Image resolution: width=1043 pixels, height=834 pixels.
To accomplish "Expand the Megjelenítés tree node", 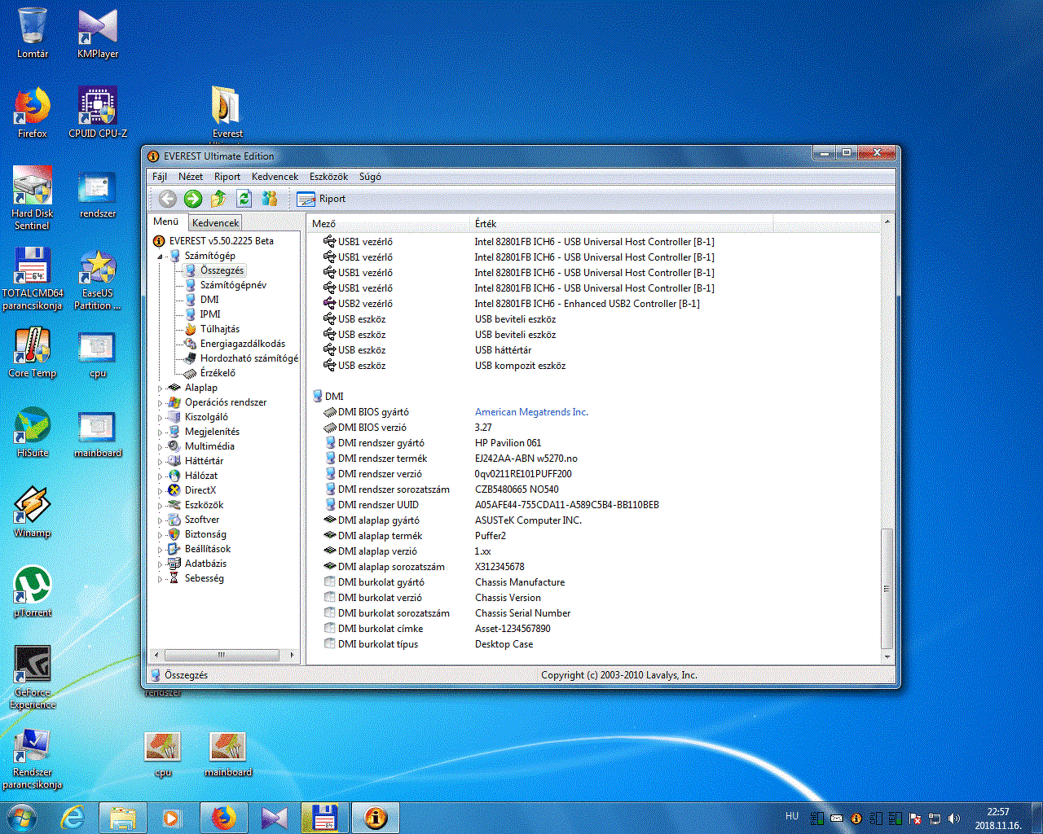I will point(161,432).
